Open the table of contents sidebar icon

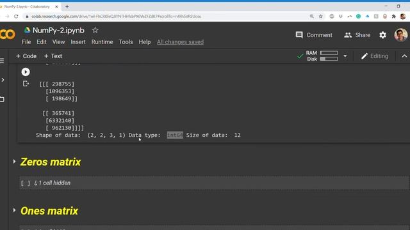(x=2, y=61)
